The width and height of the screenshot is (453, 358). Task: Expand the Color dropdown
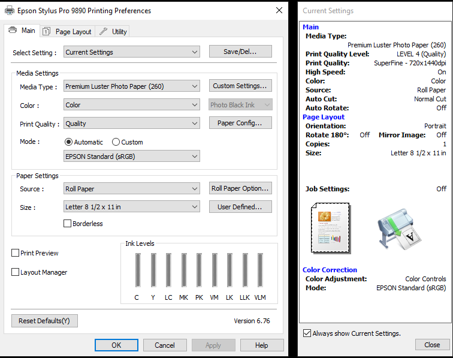[x=132, y=105]
